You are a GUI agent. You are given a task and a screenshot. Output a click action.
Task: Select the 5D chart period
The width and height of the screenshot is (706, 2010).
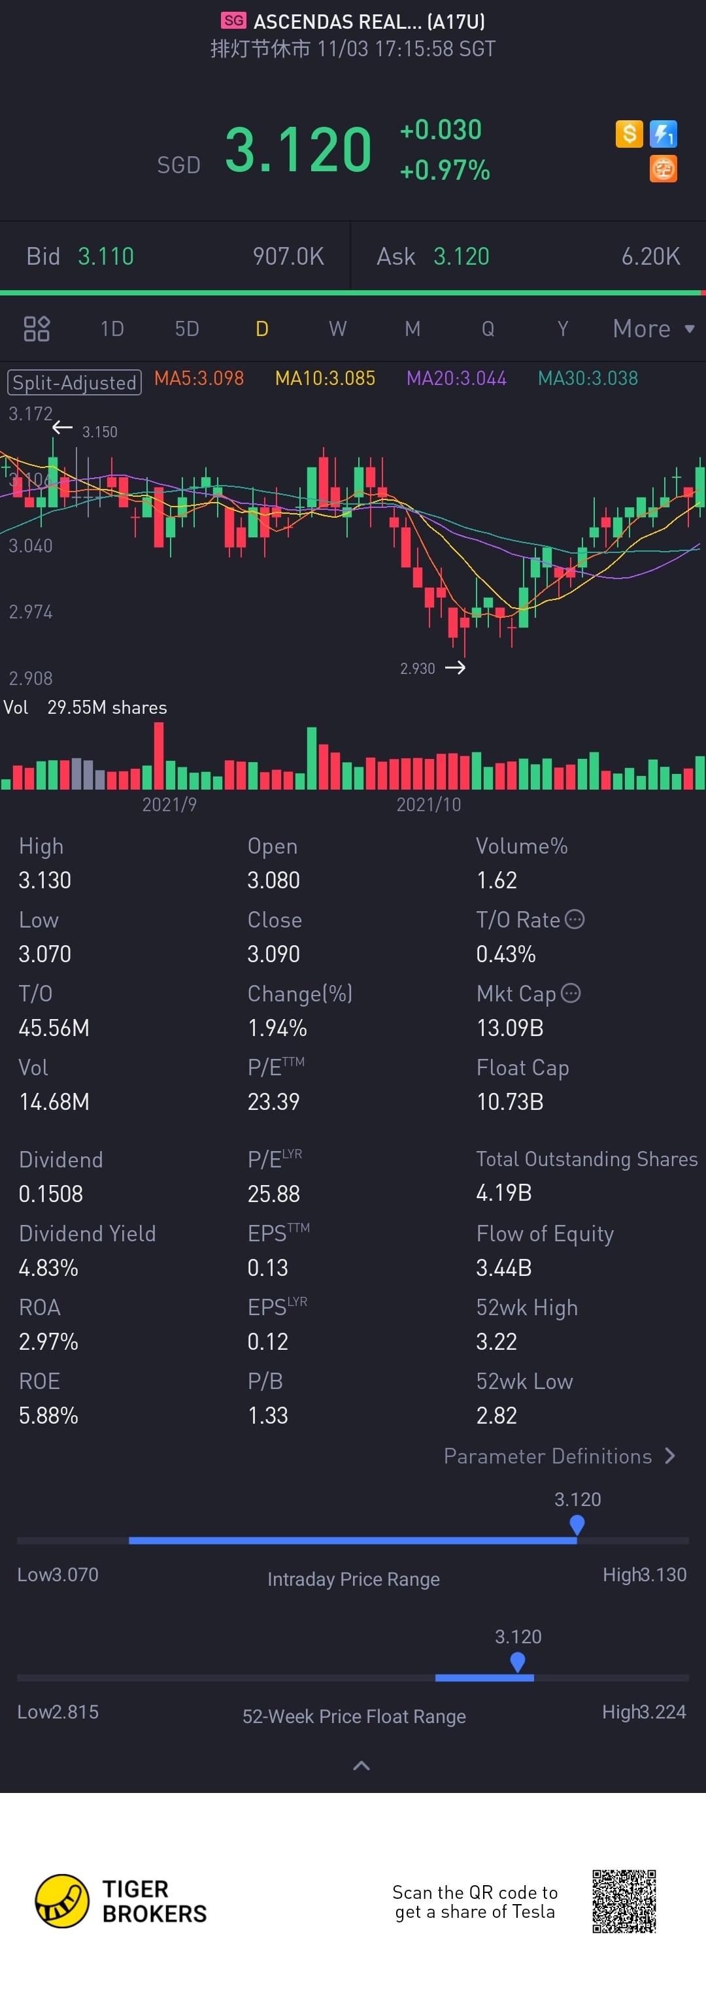point(186,329)
